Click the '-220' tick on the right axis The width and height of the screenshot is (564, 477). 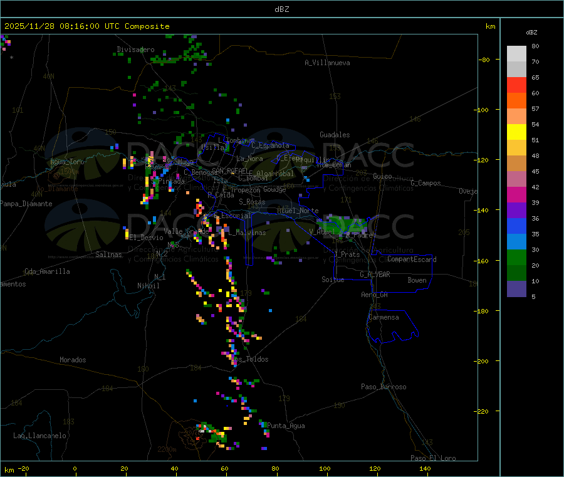(483, 412)
